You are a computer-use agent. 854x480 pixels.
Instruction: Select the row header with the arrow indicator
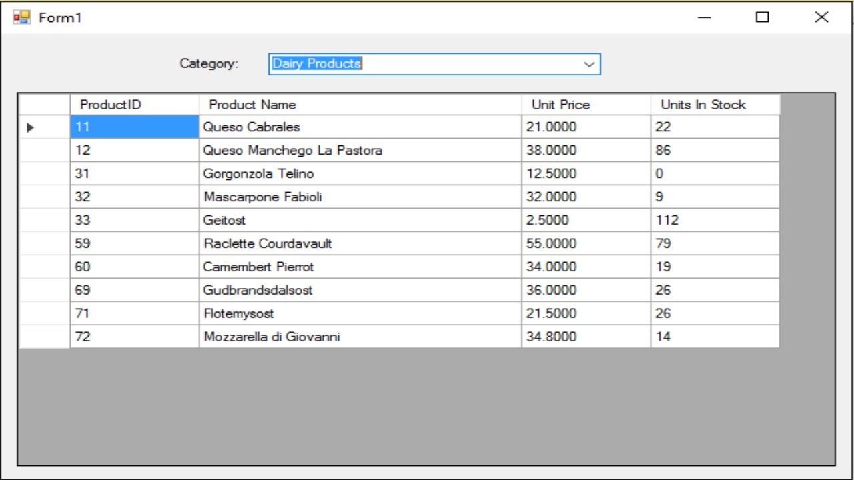[x=45, y=127]
